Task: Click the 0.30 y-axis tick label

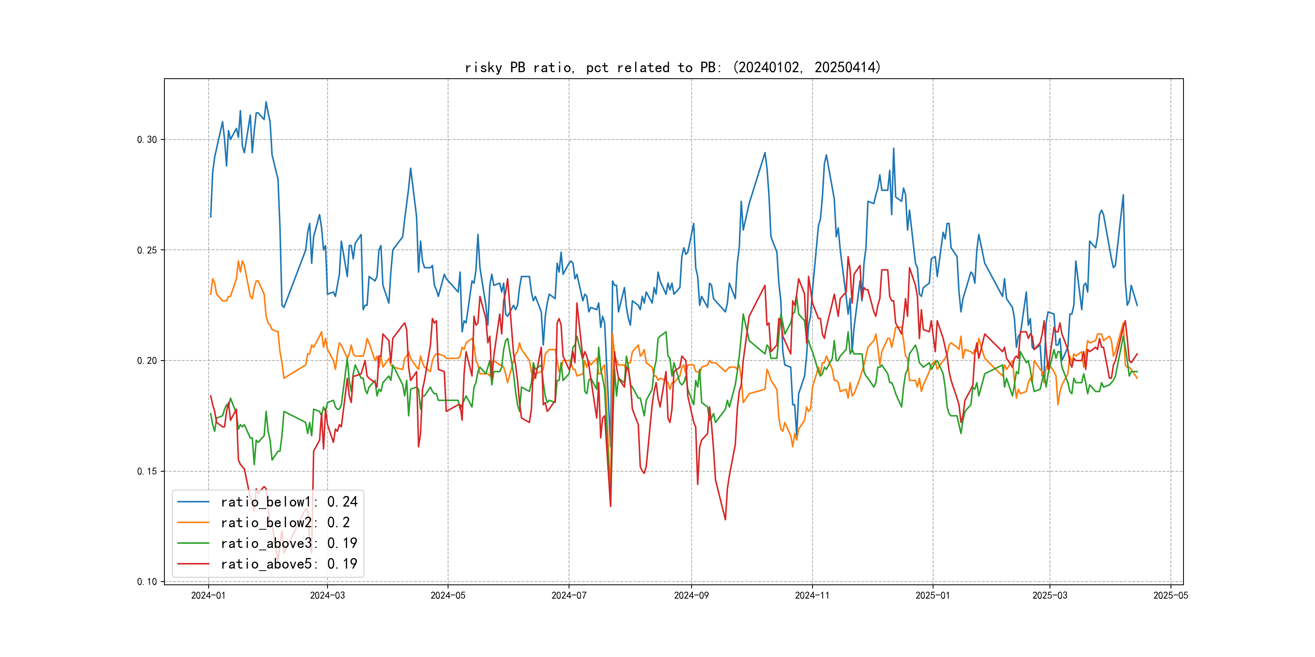Action: [x=147, y=140]
